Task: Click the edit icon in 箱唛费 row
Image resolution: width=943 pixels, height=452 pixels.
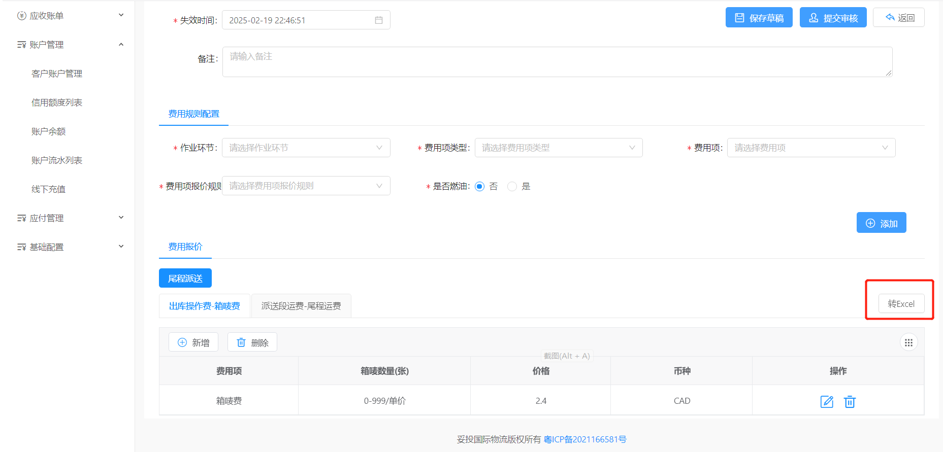Action: click(827, 402)
